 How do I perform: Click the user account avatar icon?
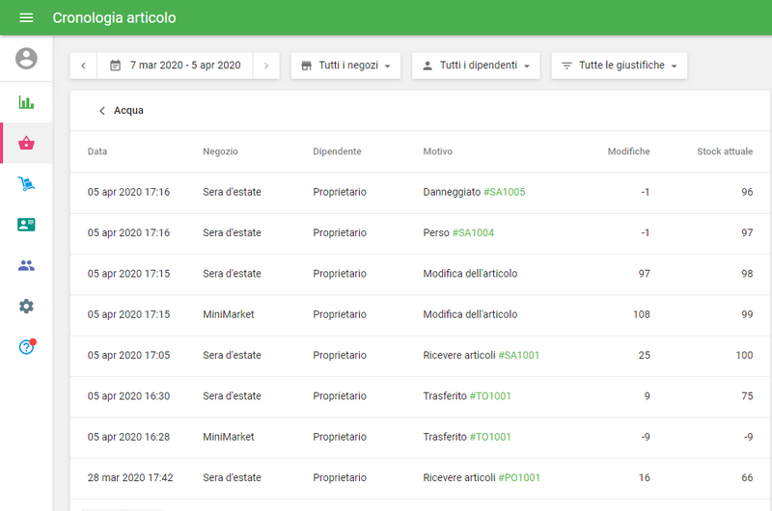coord(26,59)
